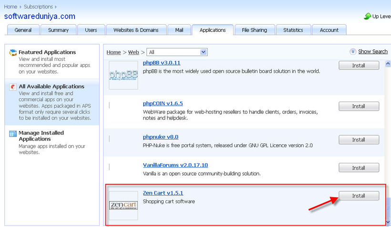Click the softwareduniya.com heading

(40, 17)
